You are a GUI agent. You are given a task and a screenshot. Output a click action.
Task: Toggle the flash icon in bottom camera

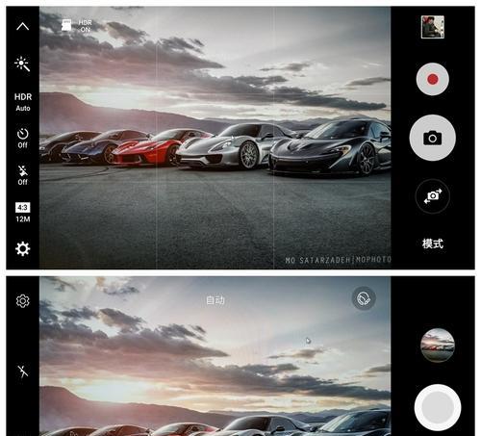23,372
